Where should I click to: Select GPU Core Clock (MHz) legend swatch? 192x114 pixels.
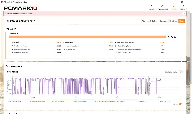coord(62,100)
